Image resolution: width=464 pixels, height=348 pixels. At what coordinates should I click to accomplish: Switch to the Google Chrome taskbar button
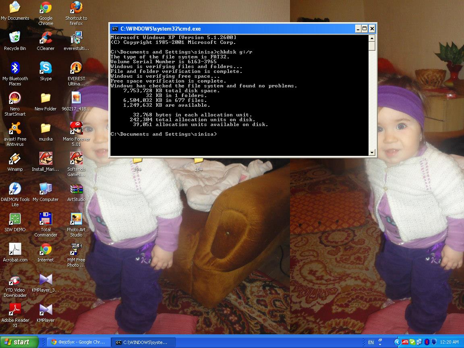[x=78, y=342]
